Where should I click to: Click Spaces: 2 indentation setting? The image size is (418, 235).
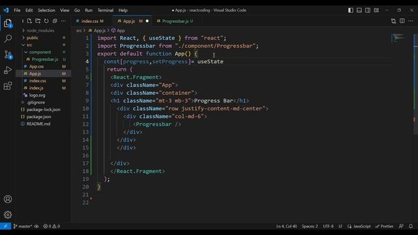(x=310, y=227)
